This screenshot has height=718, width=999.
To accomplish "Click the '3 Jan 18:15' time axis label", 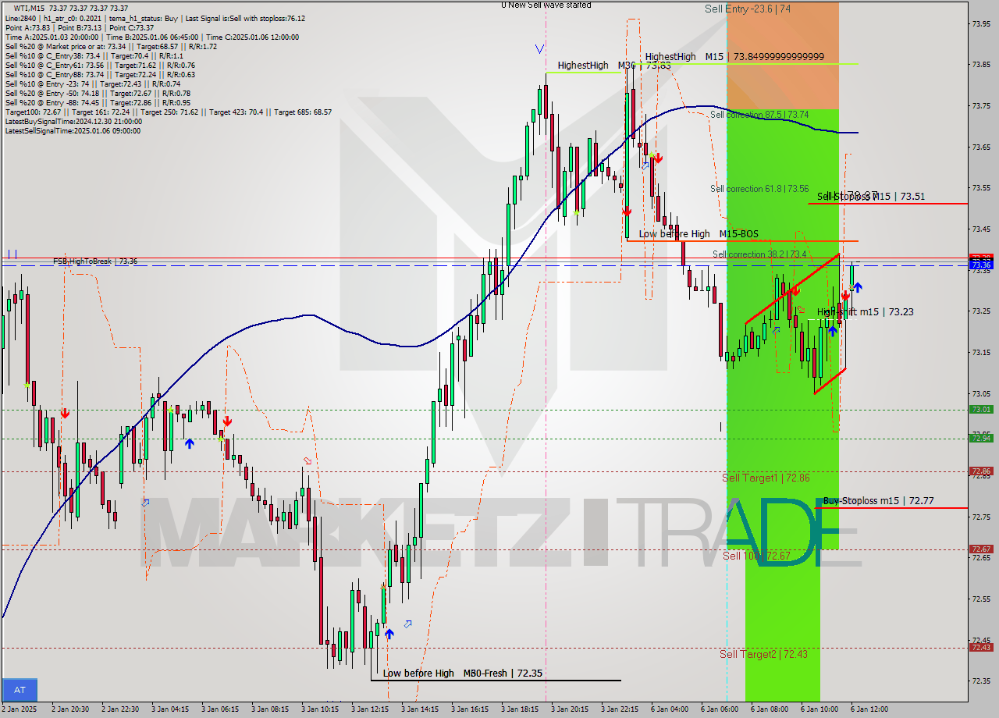I will 519,709.
